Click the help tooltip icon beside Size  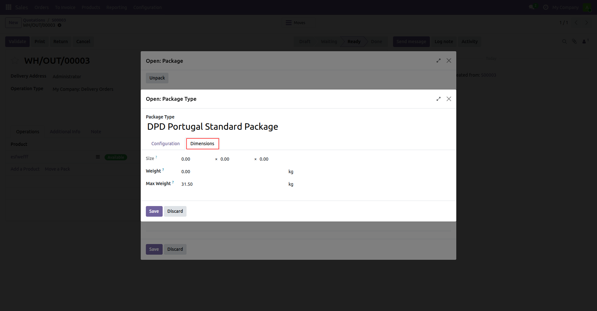pyautogui.click(x=157, y=157)
